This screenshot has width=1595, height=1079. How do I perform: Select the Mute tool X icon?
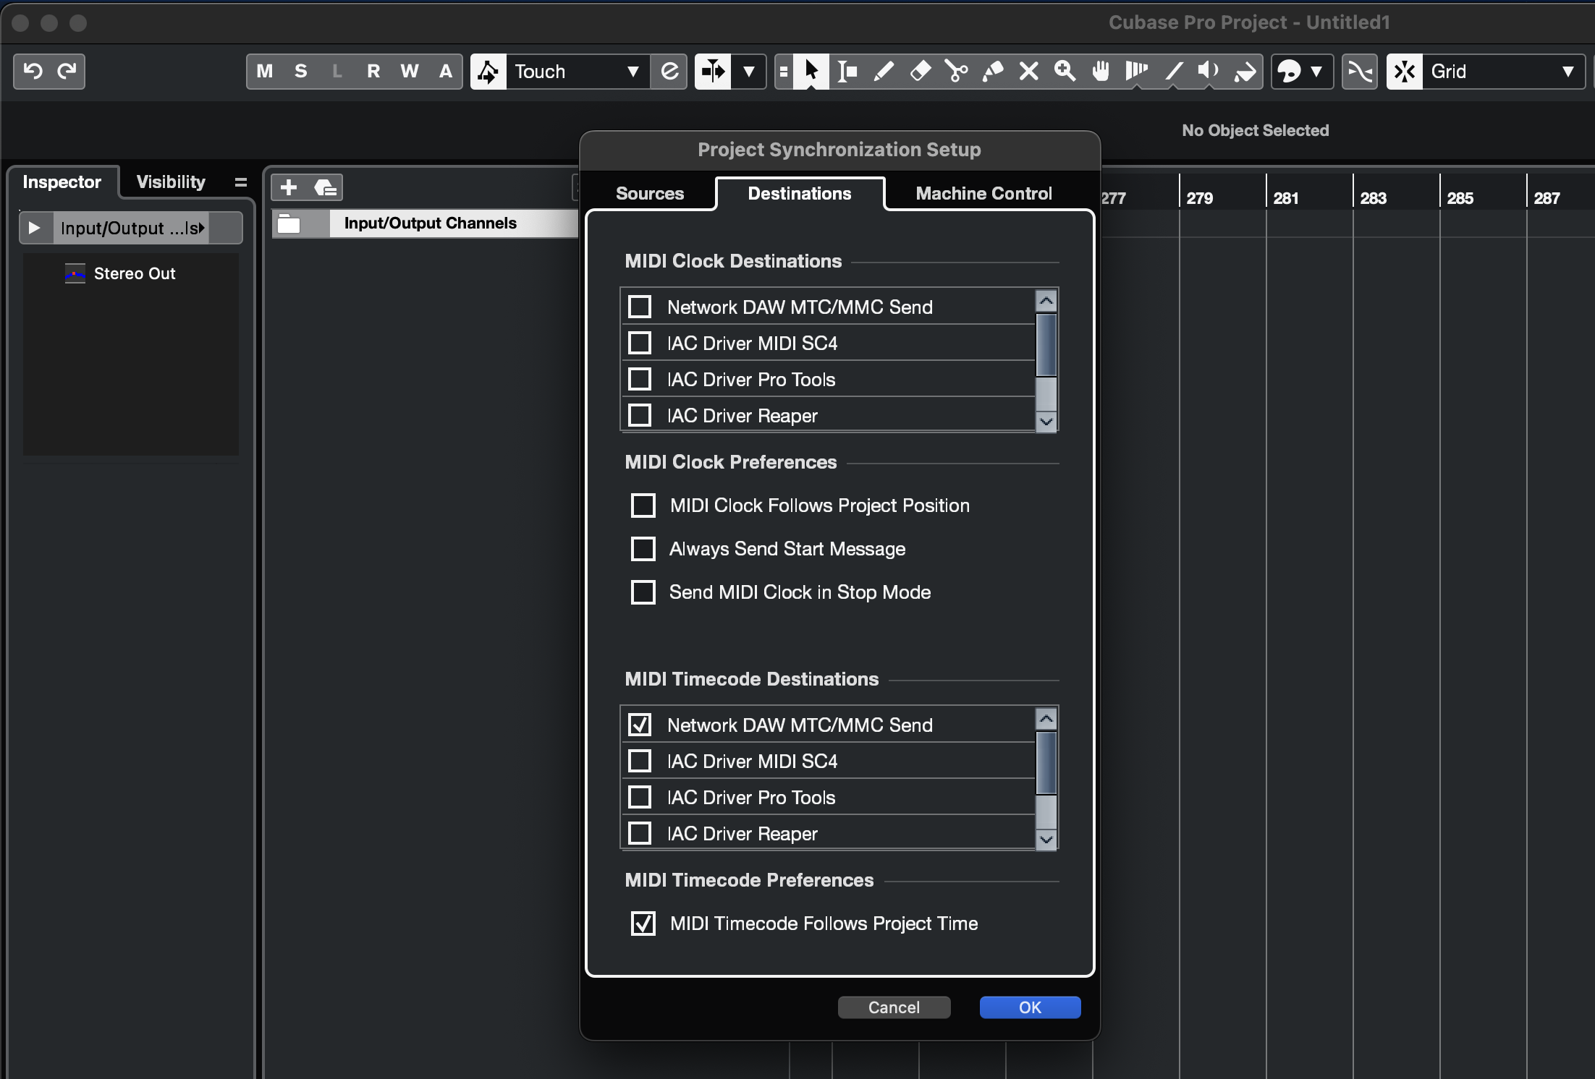click(x=1028, y=71)
